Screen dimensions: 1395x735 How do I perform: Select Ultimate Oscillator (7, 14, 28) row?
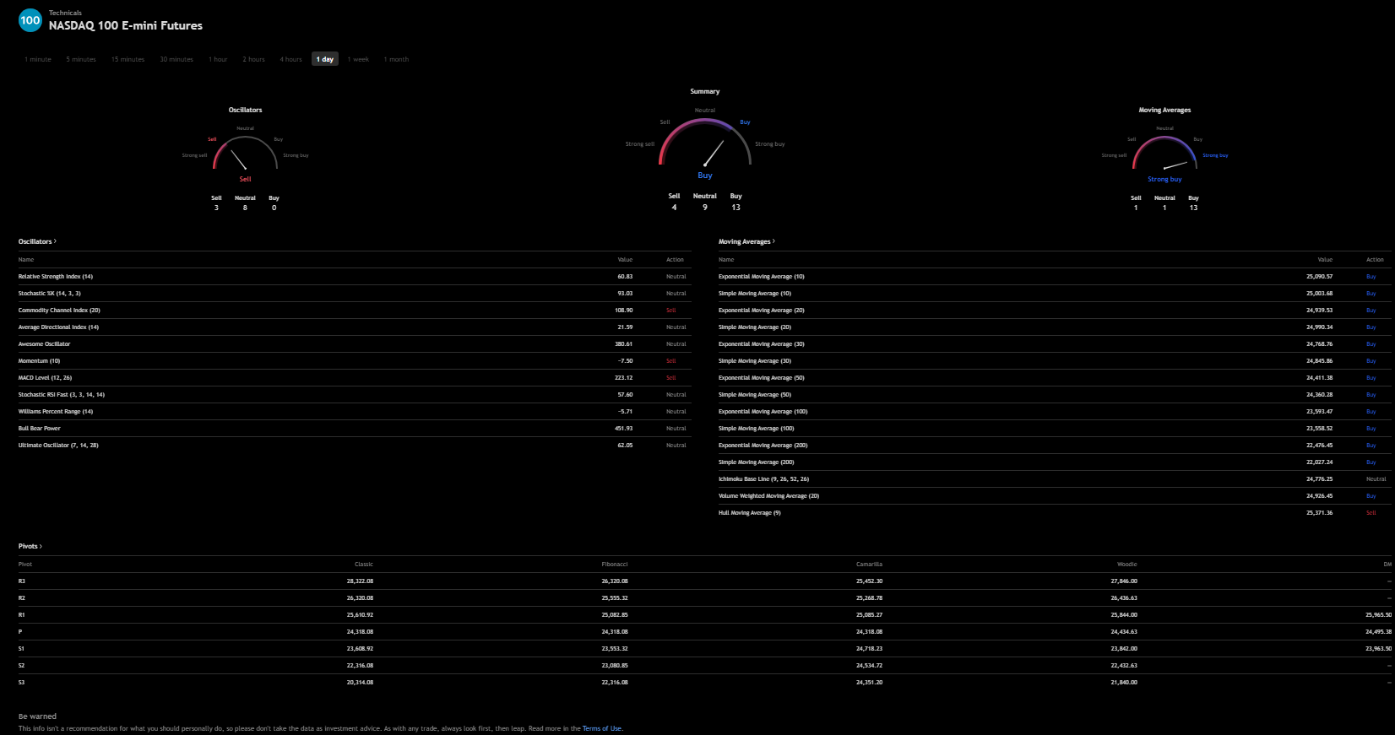[x=355, y=446]
